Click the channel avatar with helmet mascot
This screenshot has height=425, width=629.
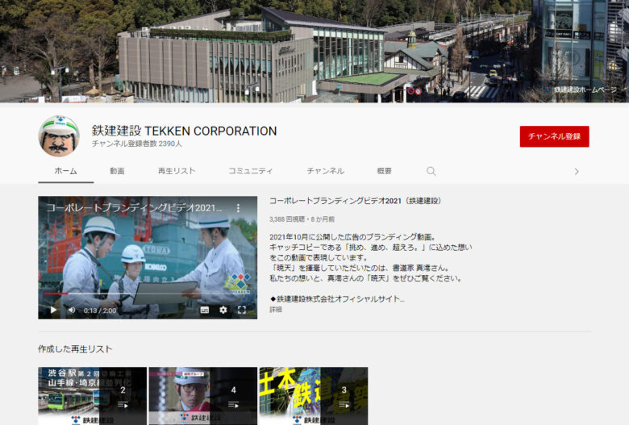tap(59, 136)
